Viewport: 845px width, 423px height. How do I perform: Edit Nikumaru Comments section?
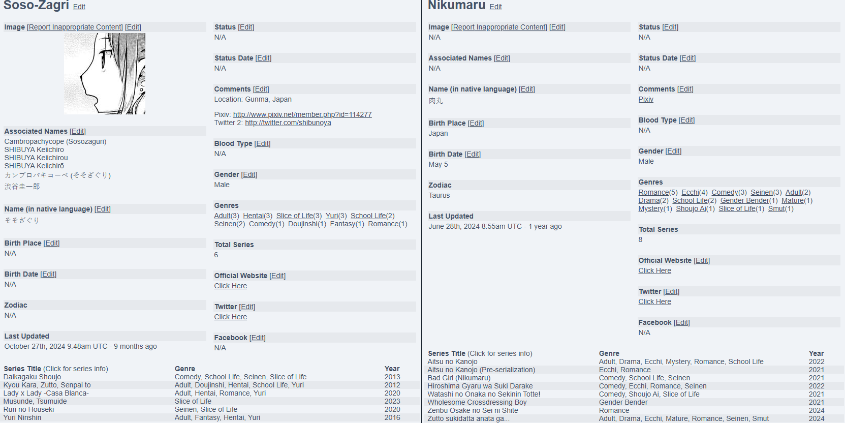point(685,89)
